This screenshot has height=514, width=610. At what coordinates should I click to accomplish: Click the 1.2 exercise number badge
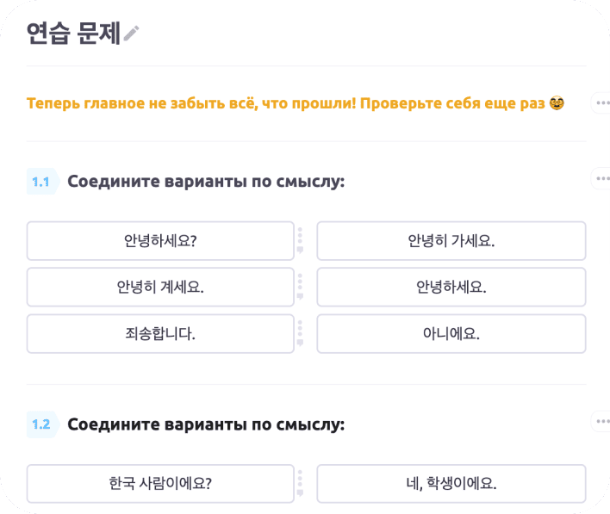coord(40,424)
